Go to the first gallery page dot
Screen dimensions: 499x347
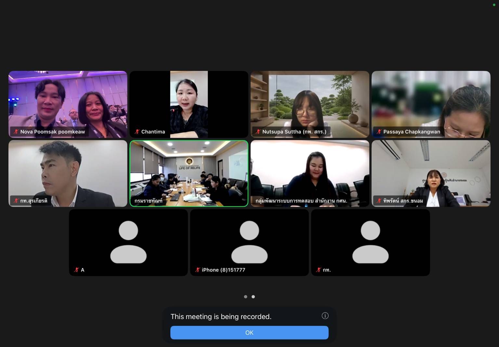point(245,297)
